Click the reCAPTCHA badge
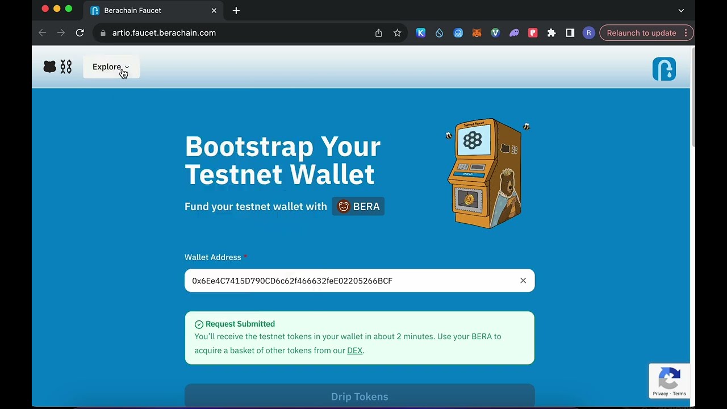Viewport: 727px width, 409px height. [x=669, y=381]
